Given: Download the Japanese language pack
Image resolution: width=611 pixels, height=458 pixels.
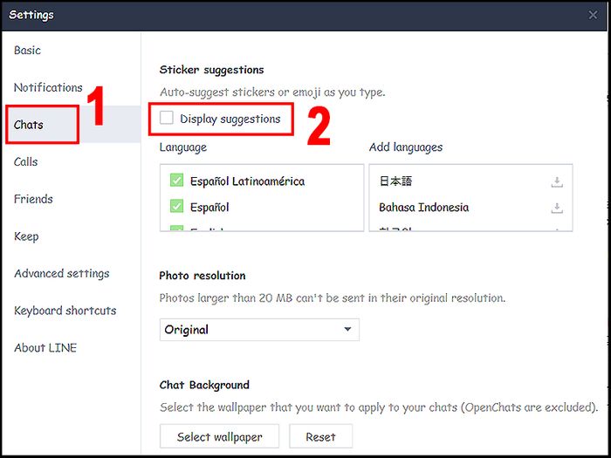Looking at the screenshot, I should (x=556, y=182).
